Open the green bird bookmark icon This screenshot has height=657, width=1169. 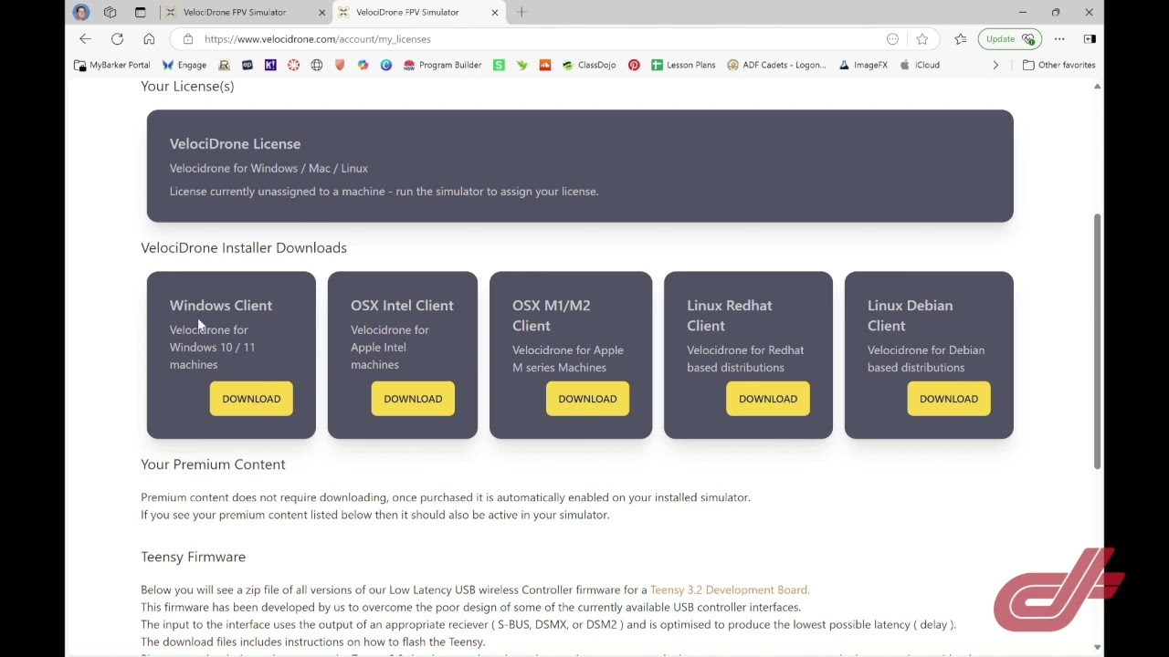[521, 65]
